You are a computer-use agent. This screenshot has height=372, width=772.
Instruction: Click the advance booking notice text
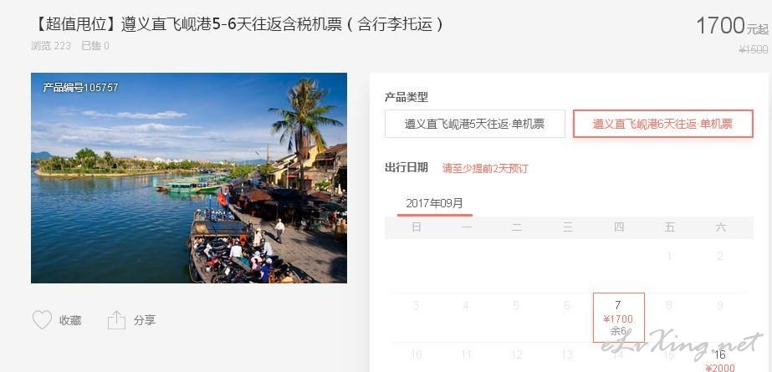pos(485,168)
